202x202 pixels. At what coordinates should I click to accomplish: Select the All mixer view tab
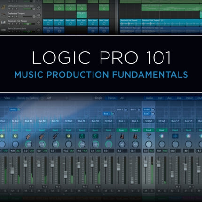click(122, 98)
